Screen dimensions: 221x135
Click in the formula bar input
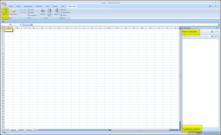(126, 25)
